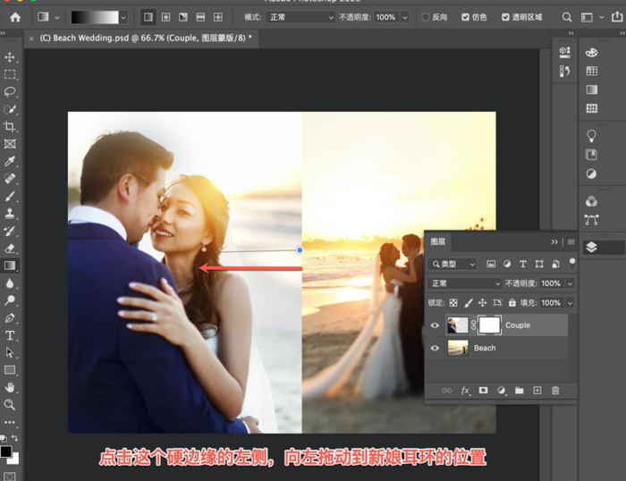Click the Home button in options bar

coord(14,17)
